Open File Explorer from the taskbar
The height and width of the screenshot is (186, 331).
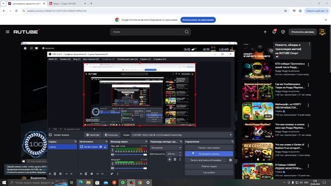[88, 182]
